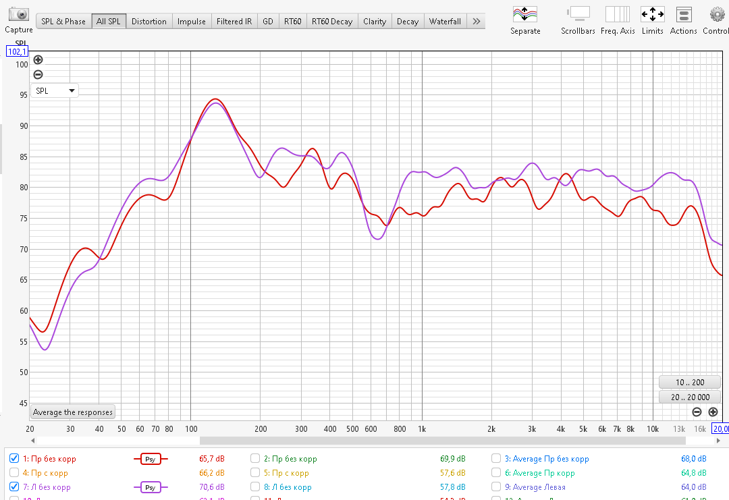The image size is (729, 500).
Task: Open the GD tab
Action: point(268,22)
